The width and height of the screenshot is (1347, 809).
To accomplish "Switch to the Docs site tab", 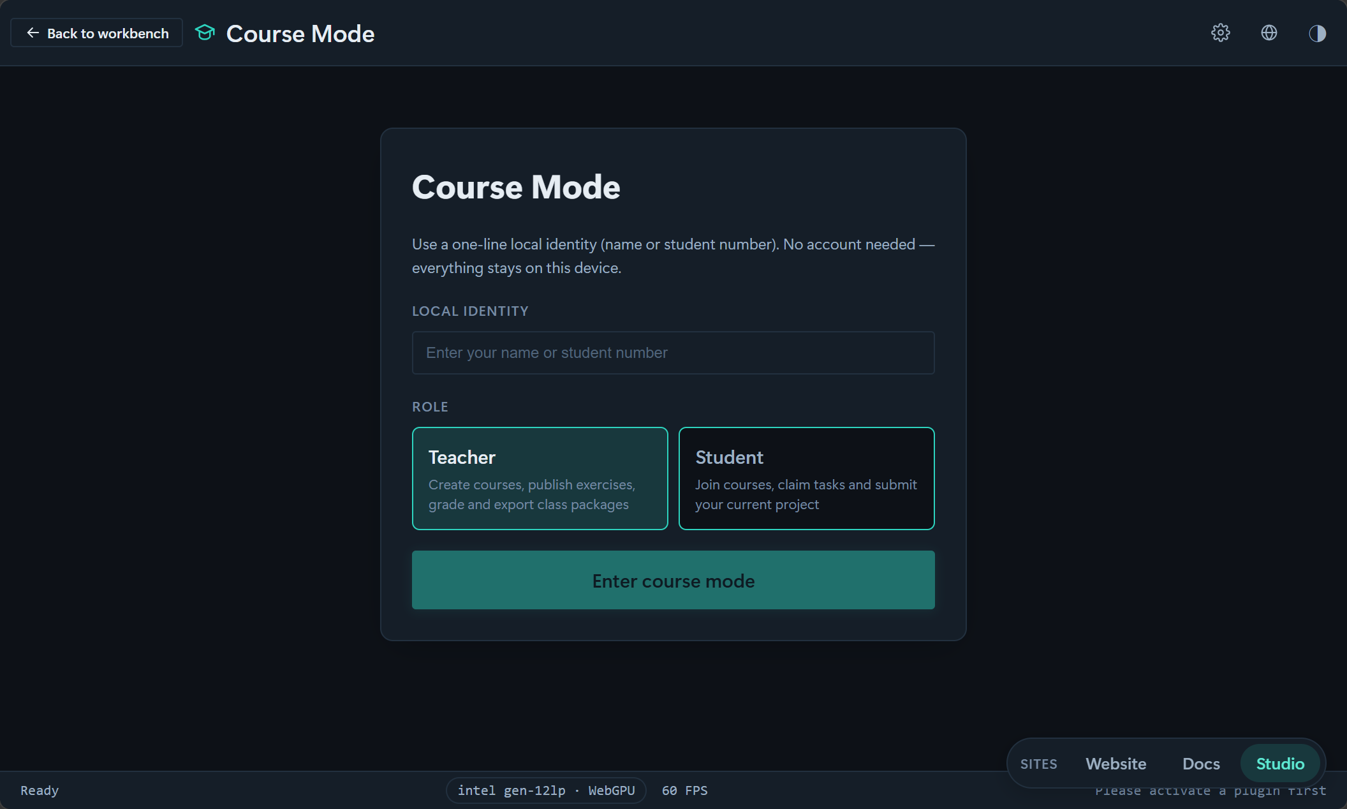I will [1201, 764].
